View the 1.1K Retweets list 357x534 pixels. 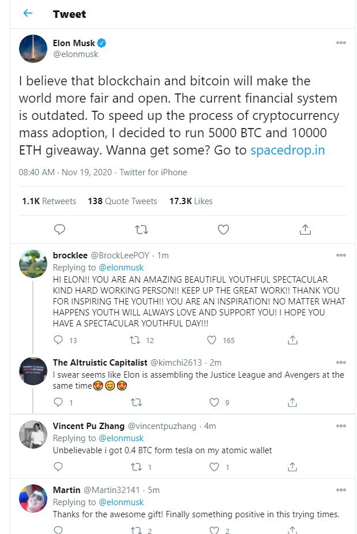pos(49,201)
